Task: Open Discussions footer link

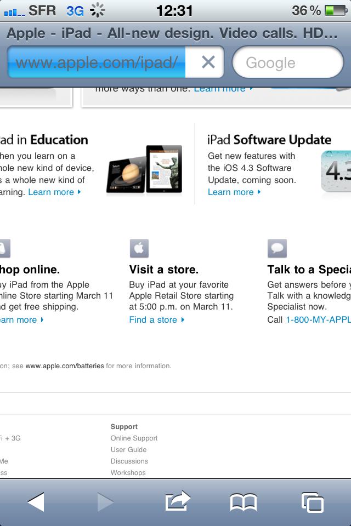Action: pos(129,461)
